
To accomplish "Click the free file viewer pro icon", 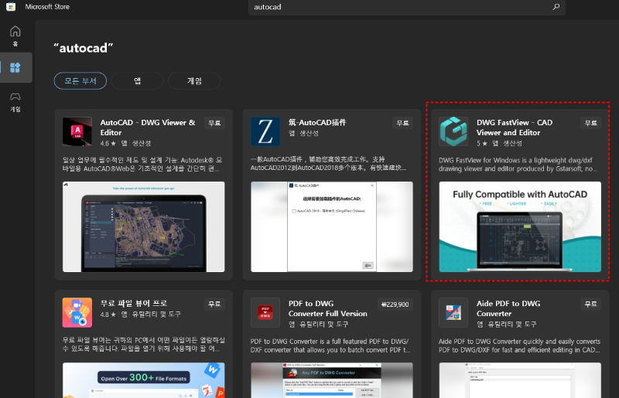I will coord(77,312).
